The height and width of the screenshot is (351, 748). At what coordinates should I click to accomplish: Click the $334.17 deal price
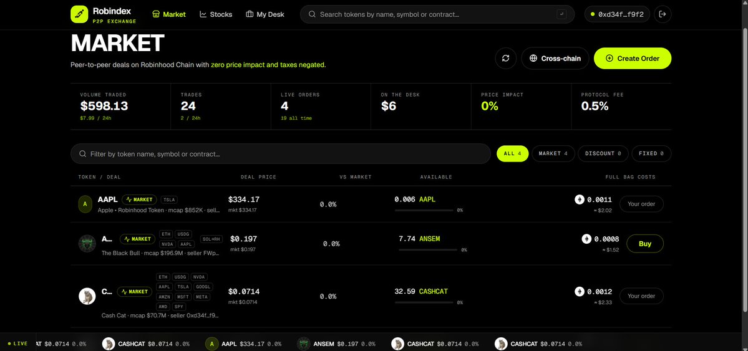click(x=244, y=200)
